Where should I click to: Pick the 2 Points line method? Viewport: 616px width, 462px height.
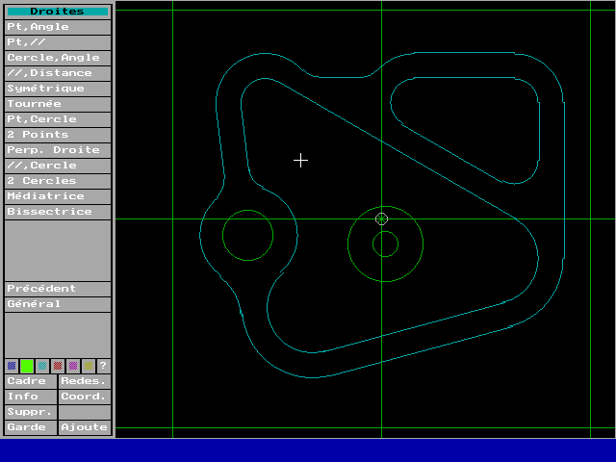[x=58, y=135]
